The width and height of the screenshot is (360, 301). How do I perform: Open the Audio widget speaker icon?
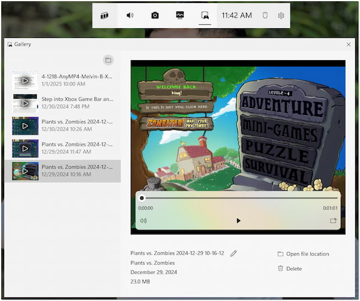pos(130,16)
